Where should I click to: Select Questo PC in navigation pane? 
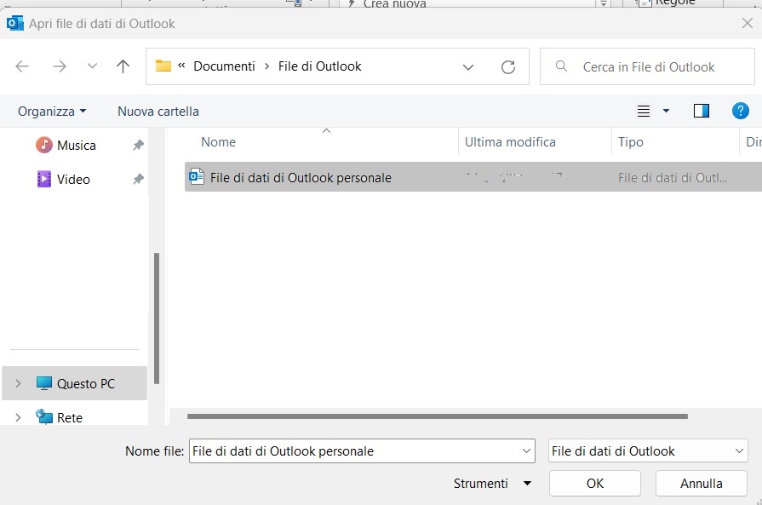(x=74, y=383)
